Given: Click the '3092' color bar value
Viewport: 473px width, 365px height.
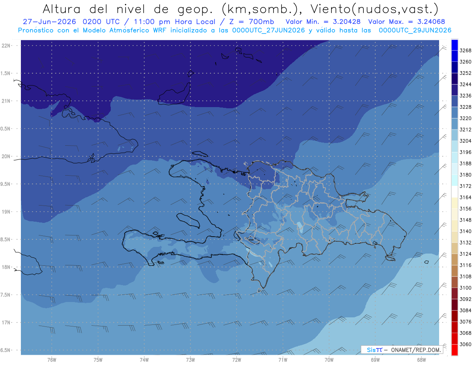Looking at the screenshot, I should 466,299.
